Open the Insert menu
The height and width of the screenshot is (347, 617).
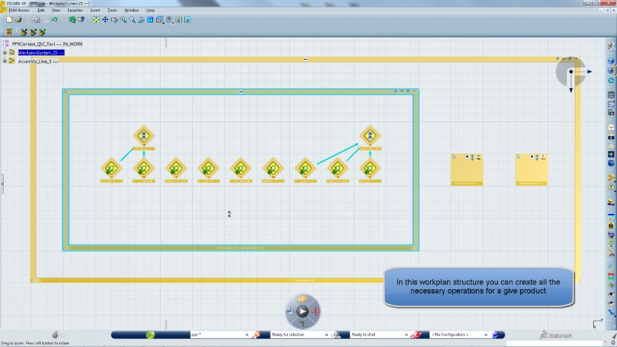(x=95, y=10)
